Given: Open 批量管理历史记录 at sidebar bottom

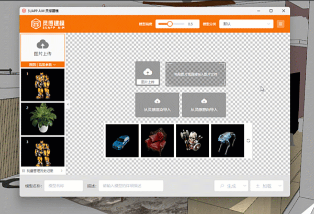Looking at the screenshot, I should click(42, 171).
